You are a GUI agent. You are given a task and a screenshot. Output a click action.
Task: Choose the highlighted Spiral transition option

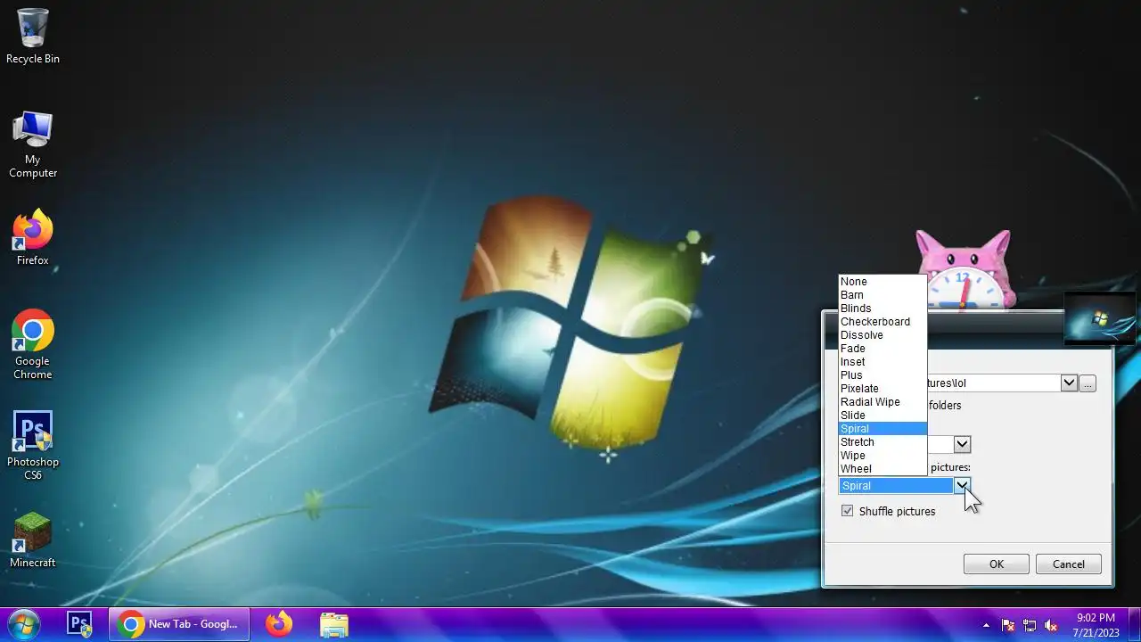coord(882,429)
